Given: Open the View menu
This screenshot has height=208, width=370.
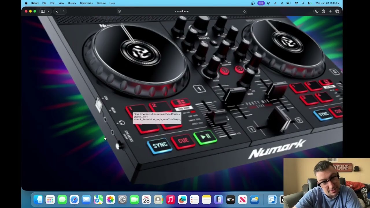Looking at the screenshot, I should click(61, 3).
